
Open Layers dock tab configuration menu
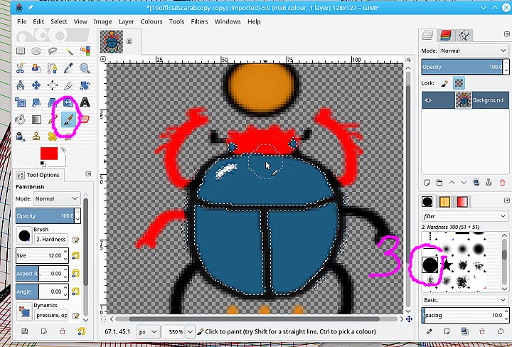point(507,34)
